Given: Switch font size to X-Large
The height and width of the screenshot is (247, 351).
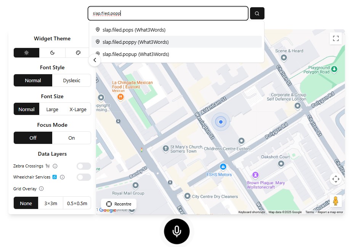Looking at the screenshot, I should pyautogui.click(x=78, y=109).
